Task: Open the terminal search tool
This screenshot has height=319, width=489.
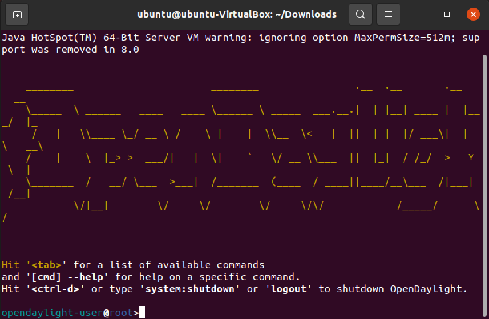Action: pyautogui.click(x=360, y=14)
